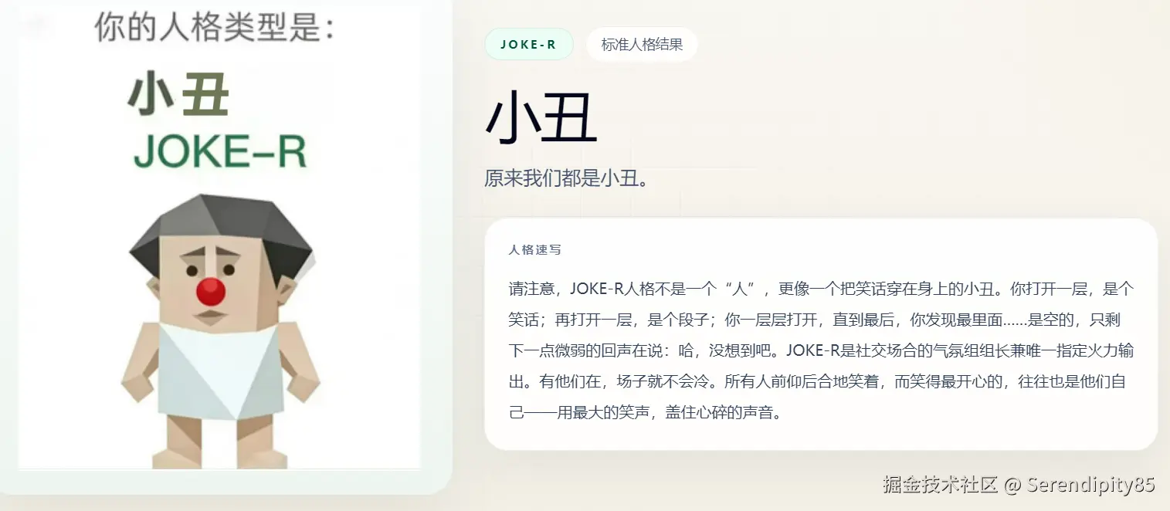Viewport: 1170px width, 511px height.
Task: Click the 人格速写 section label
Action: [x=534, y=249]
